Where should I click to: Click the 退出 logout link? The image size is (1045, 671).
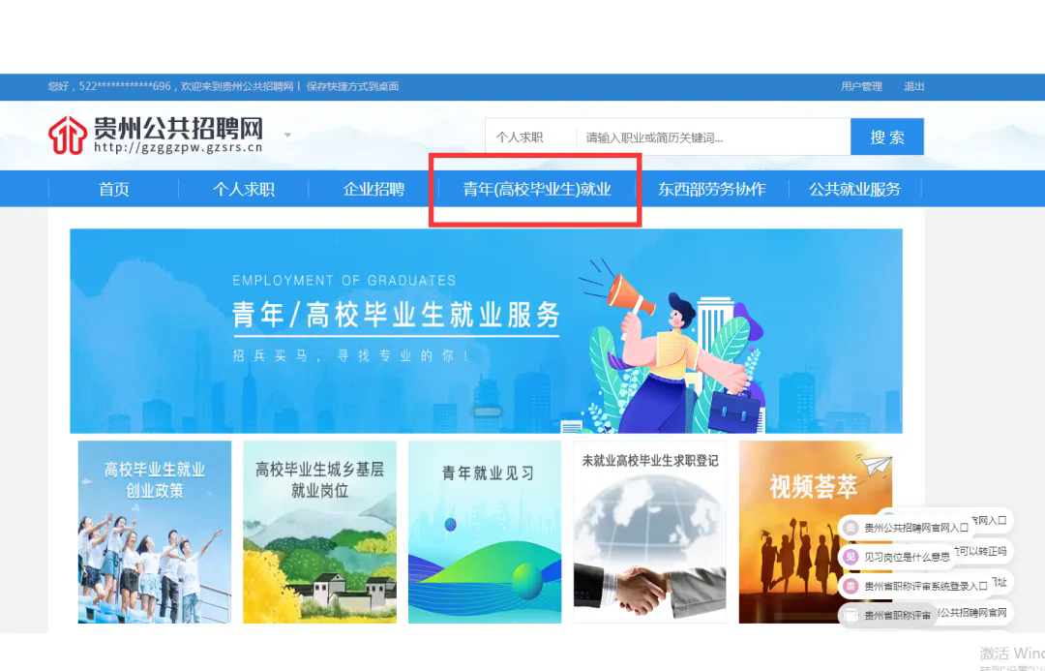(914, 86)
